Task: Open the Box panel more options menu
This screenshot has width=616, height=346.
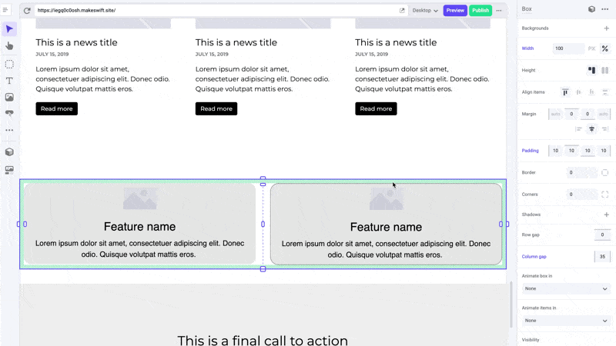Action: (x=605, y=9)
